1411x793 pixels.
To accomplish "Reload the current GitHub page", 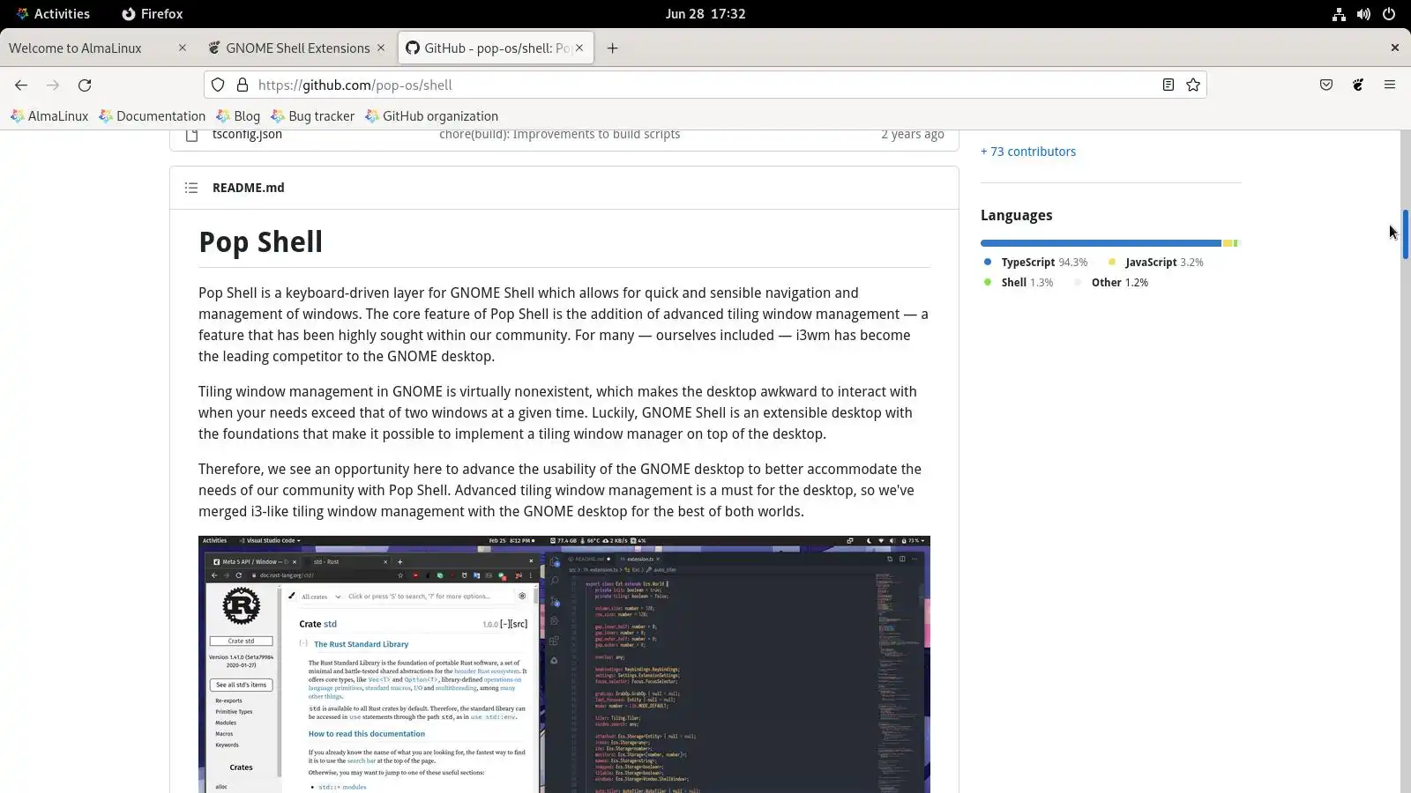I will pyautogui.click(x=85, y=85).
